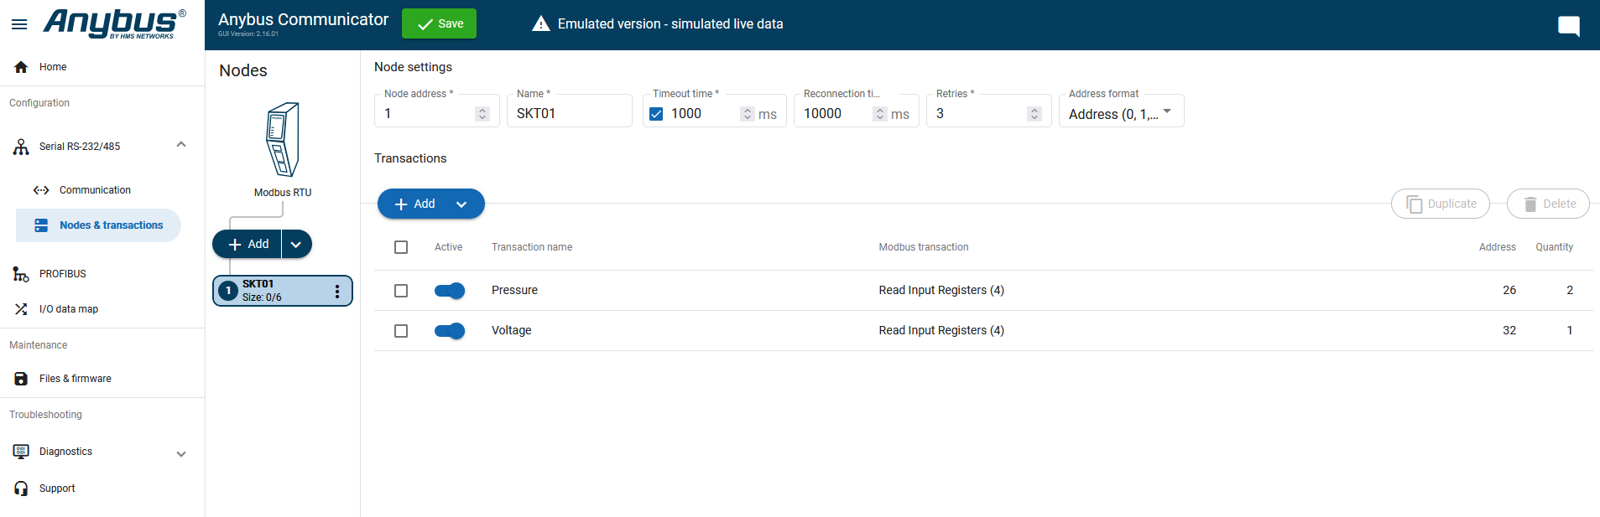Open the Communication menu item
Screen dimensions: 1600x517
(x=95, y=190)
